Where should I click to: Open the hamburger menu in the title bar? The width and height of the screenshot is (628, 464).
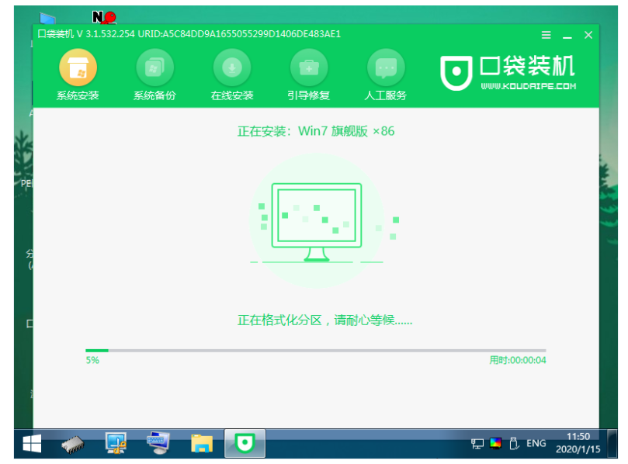546,35
